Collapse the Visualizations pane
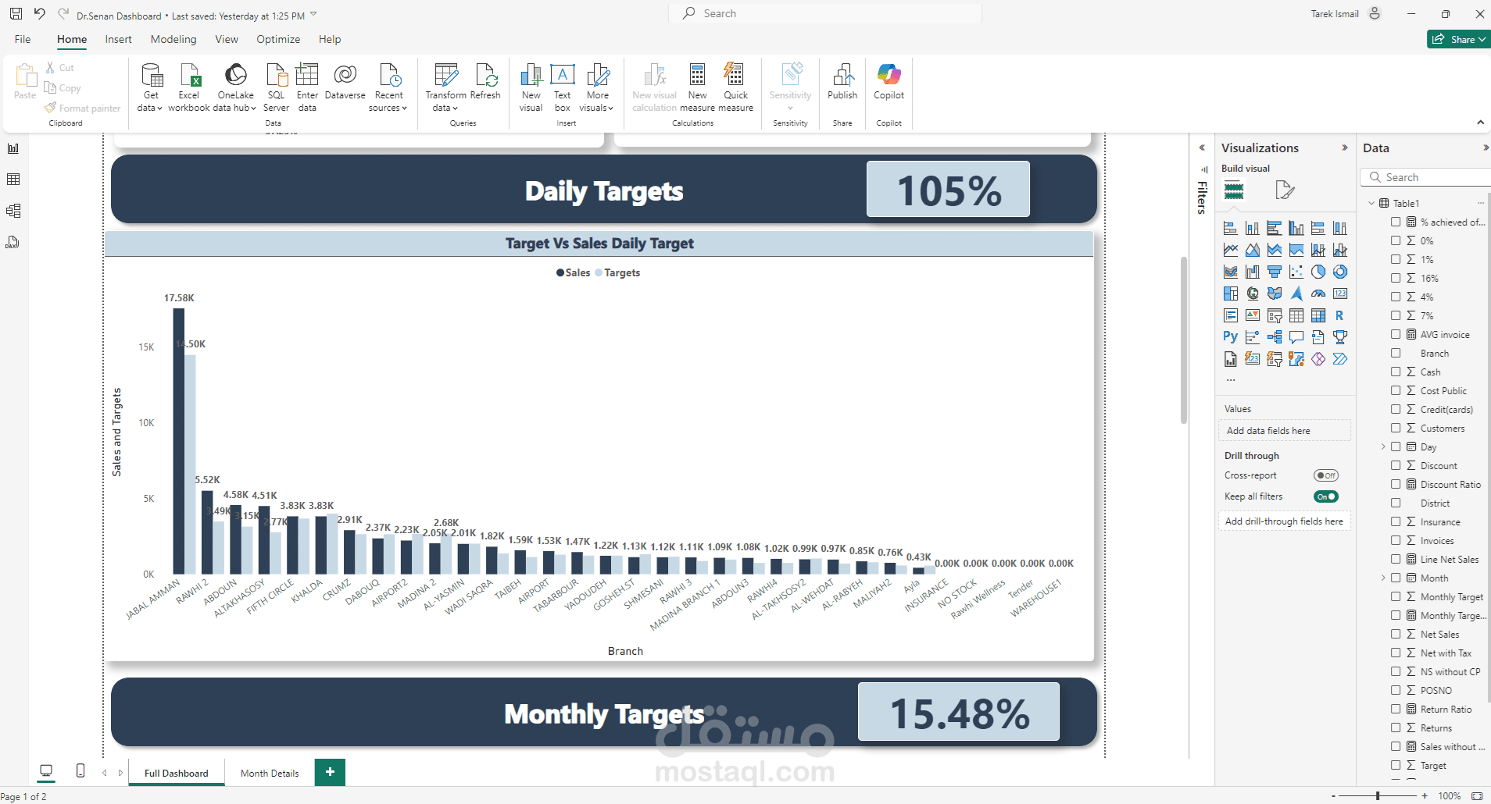The width and height of the screenshot is (1491, 804). coord(1345,148)
